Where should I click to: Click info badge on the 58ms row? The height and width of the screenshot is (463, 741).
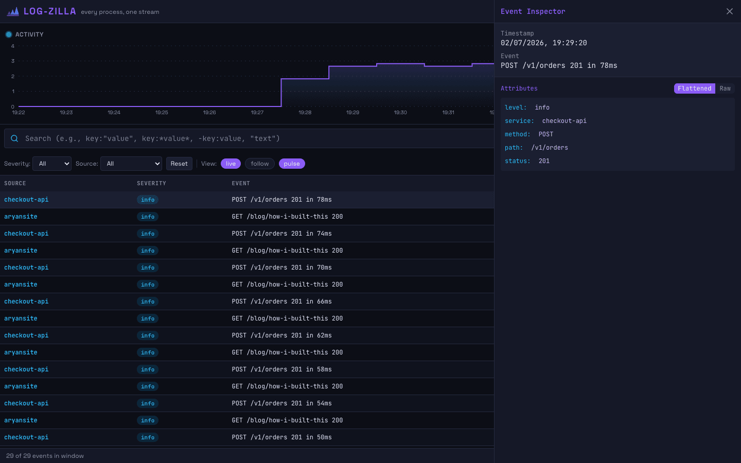coord(148,369)
